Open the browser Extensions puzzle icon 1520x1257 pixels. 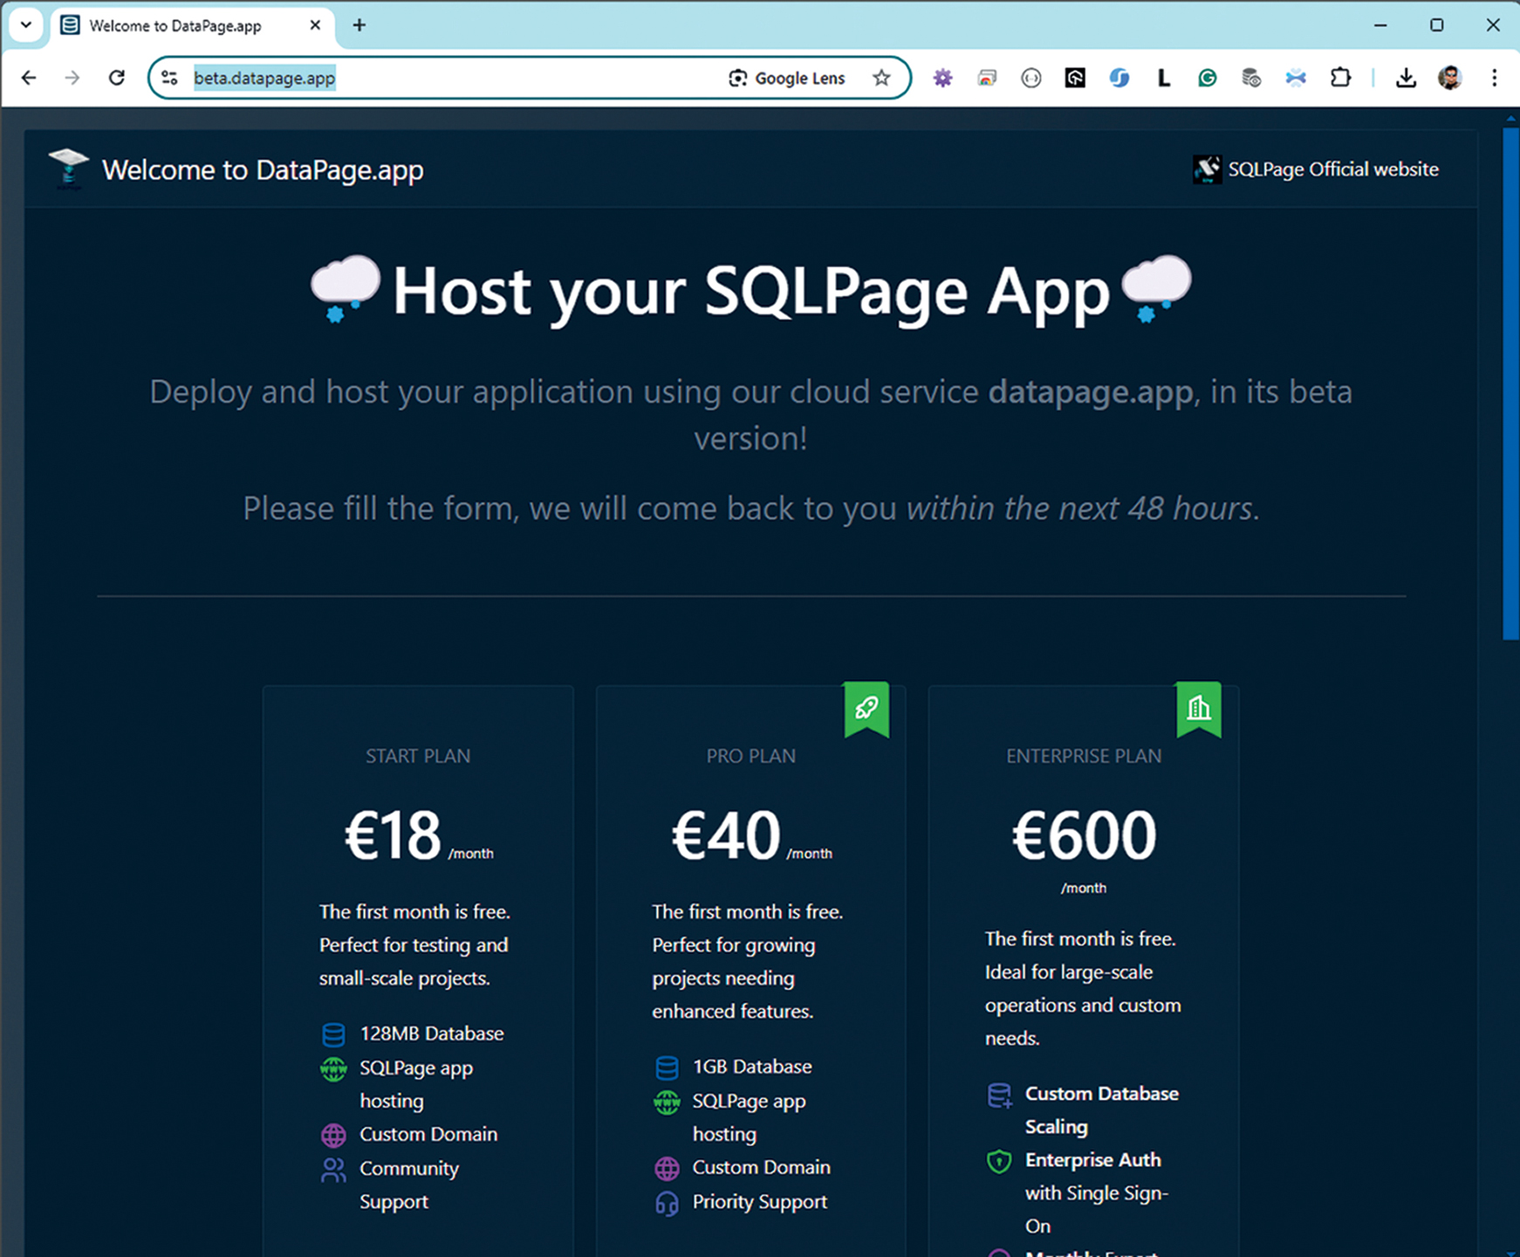click(x=1340, y=79)
